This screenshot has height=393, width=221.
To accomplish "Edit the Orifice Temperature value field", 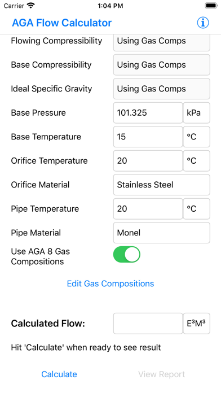I will click(x=148, y=161).
